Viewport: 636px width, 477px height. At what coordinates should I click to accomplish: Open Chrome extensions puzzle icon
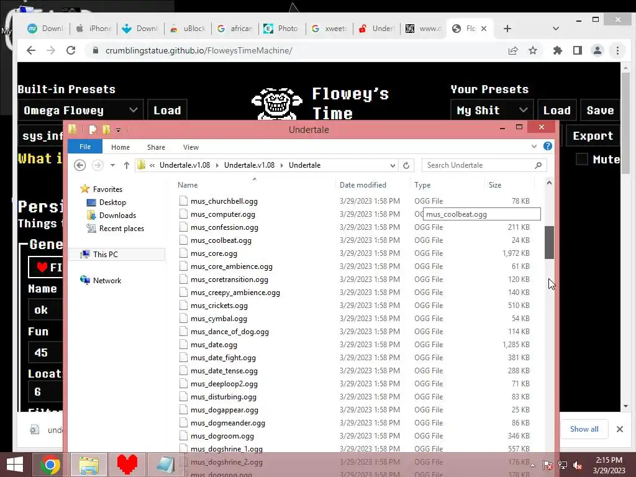point(558,50)
